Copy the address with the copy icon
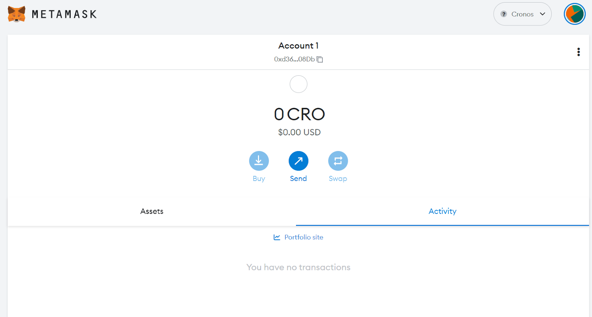 (x=320, y=59)
